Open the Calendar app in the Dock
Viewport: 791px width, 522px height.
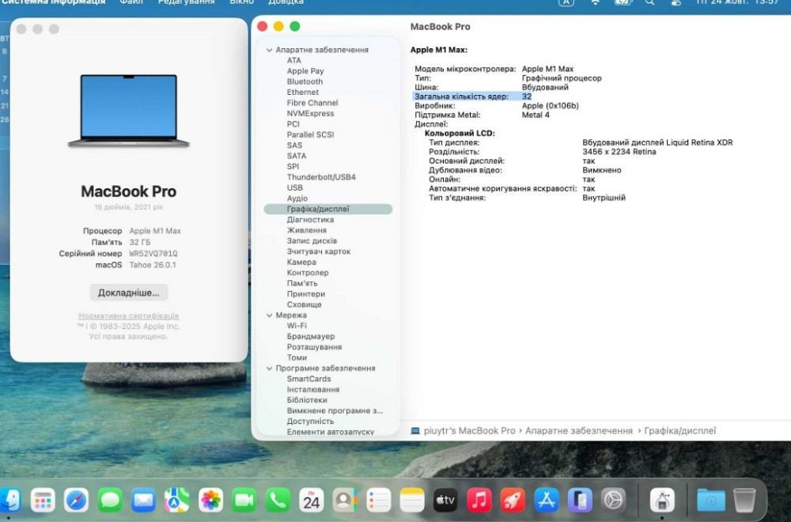[x=312, y=500]
